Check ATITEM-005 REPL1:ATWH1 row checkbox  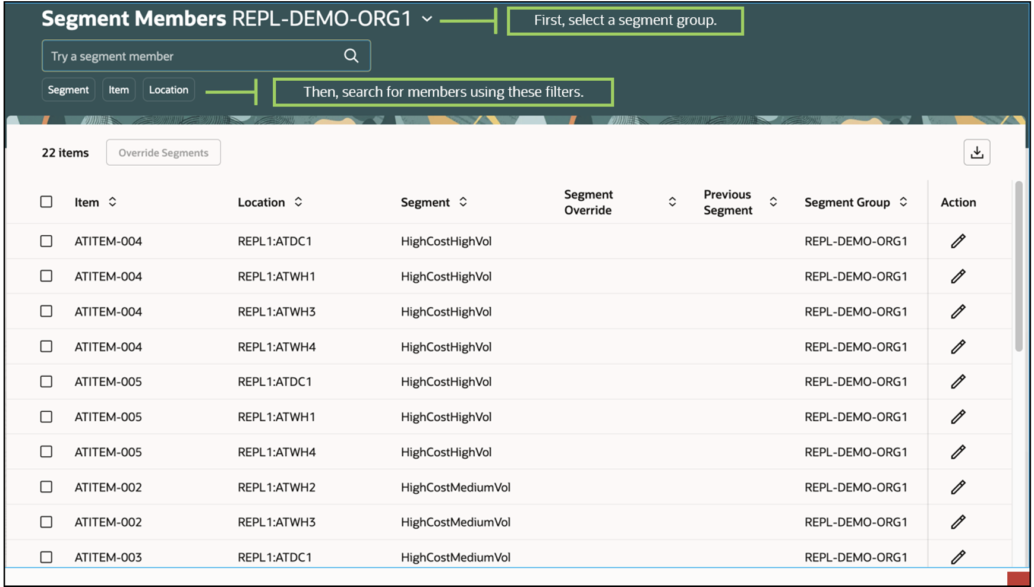tap(46, 416)
